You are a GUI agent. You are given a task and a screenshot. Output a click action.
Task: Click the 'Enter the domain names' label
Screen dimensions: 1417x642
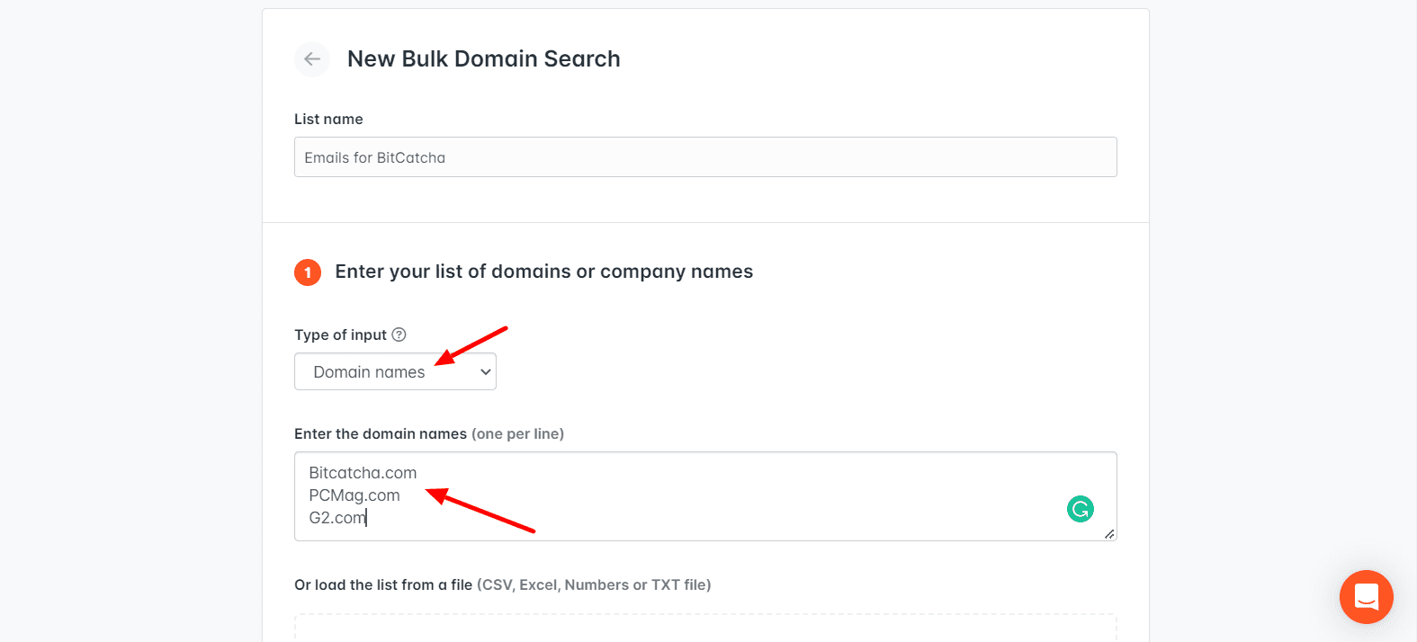point(381,434)
